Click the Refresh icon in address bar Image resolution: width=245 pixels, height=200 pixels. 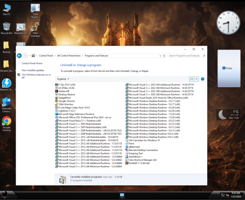point(164,56)
